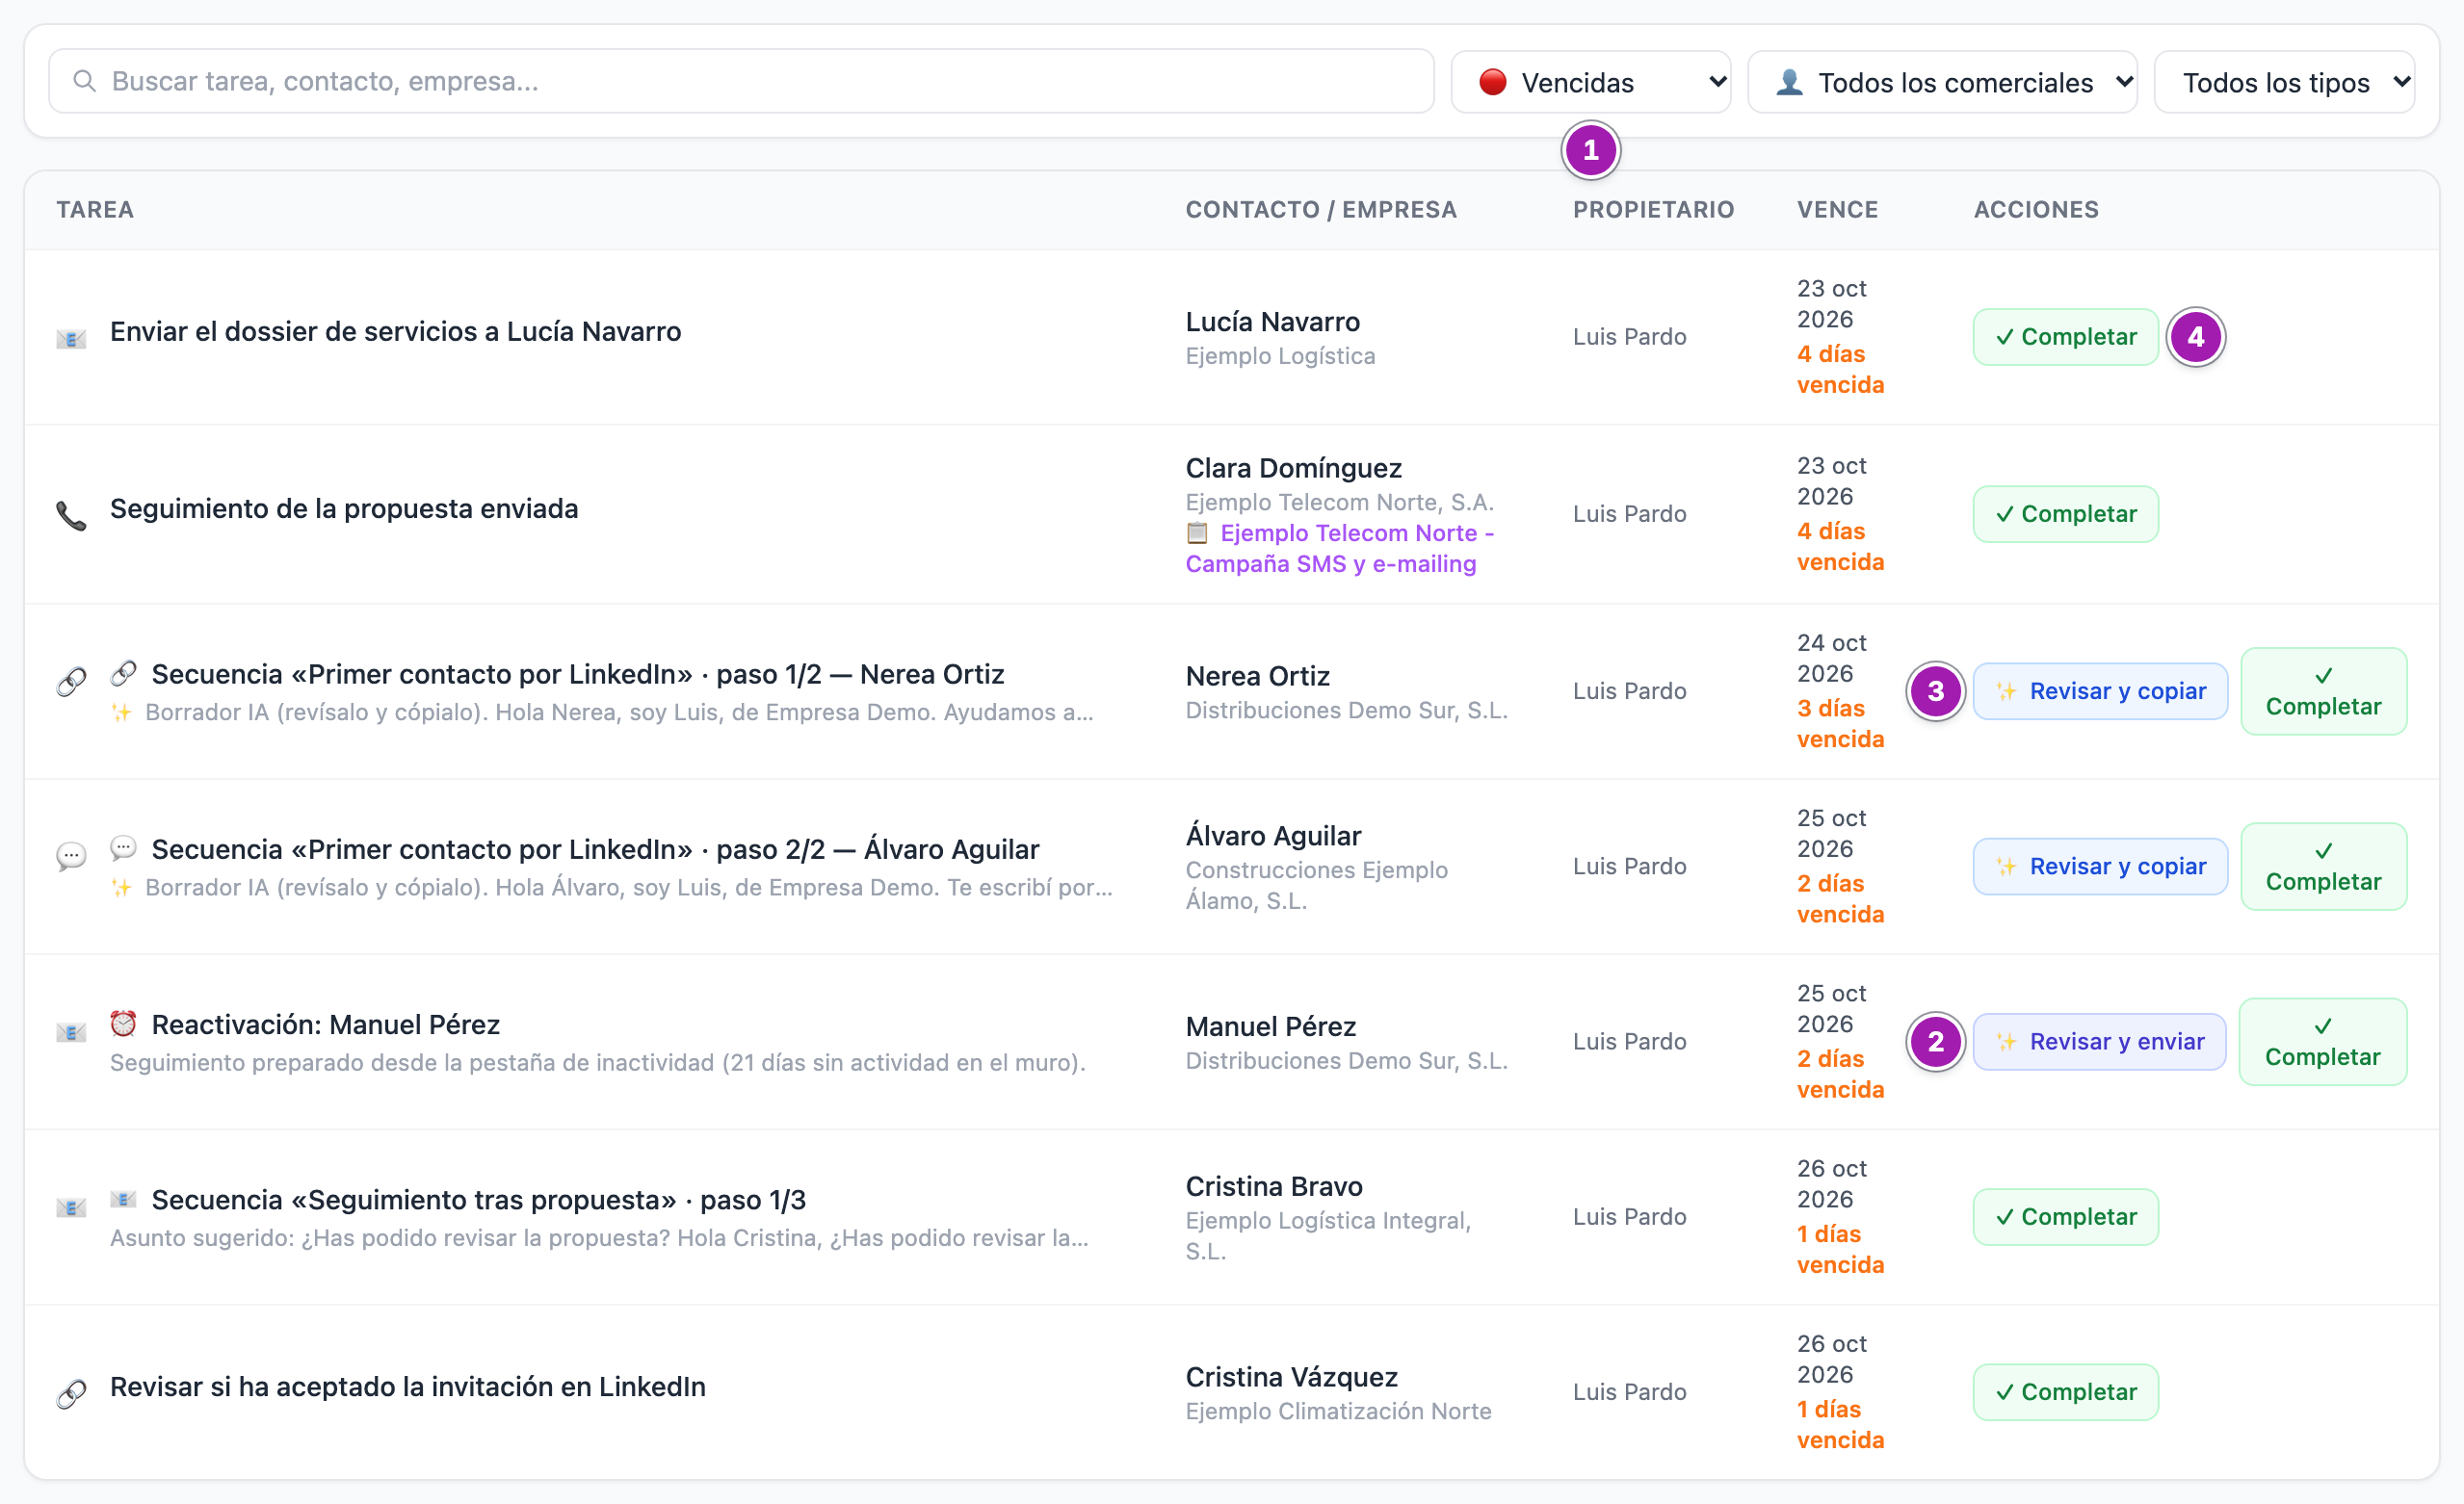The width and height of the screenshot is (2464, 1504).
Task: Click the VENCE column header
Action: click(1837, 210)
